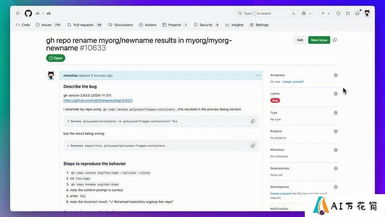The width and height of the screenshot is (385, 217).
Task: Switch to the Actions tab
Action: (148, 25)
